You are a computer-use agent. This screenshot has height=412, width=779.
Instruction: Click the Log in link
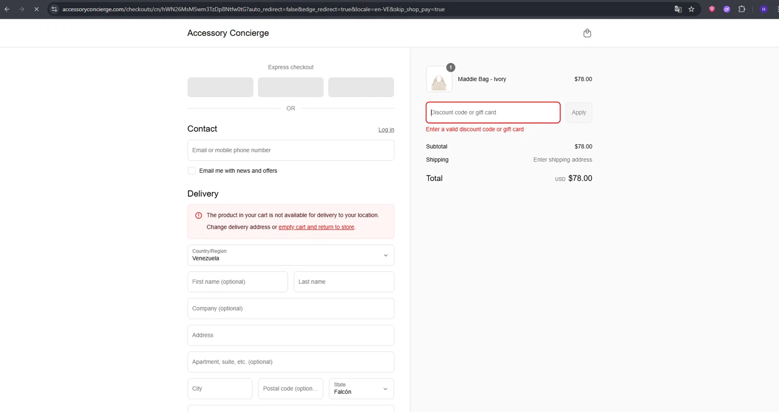(x=386, y=130)
